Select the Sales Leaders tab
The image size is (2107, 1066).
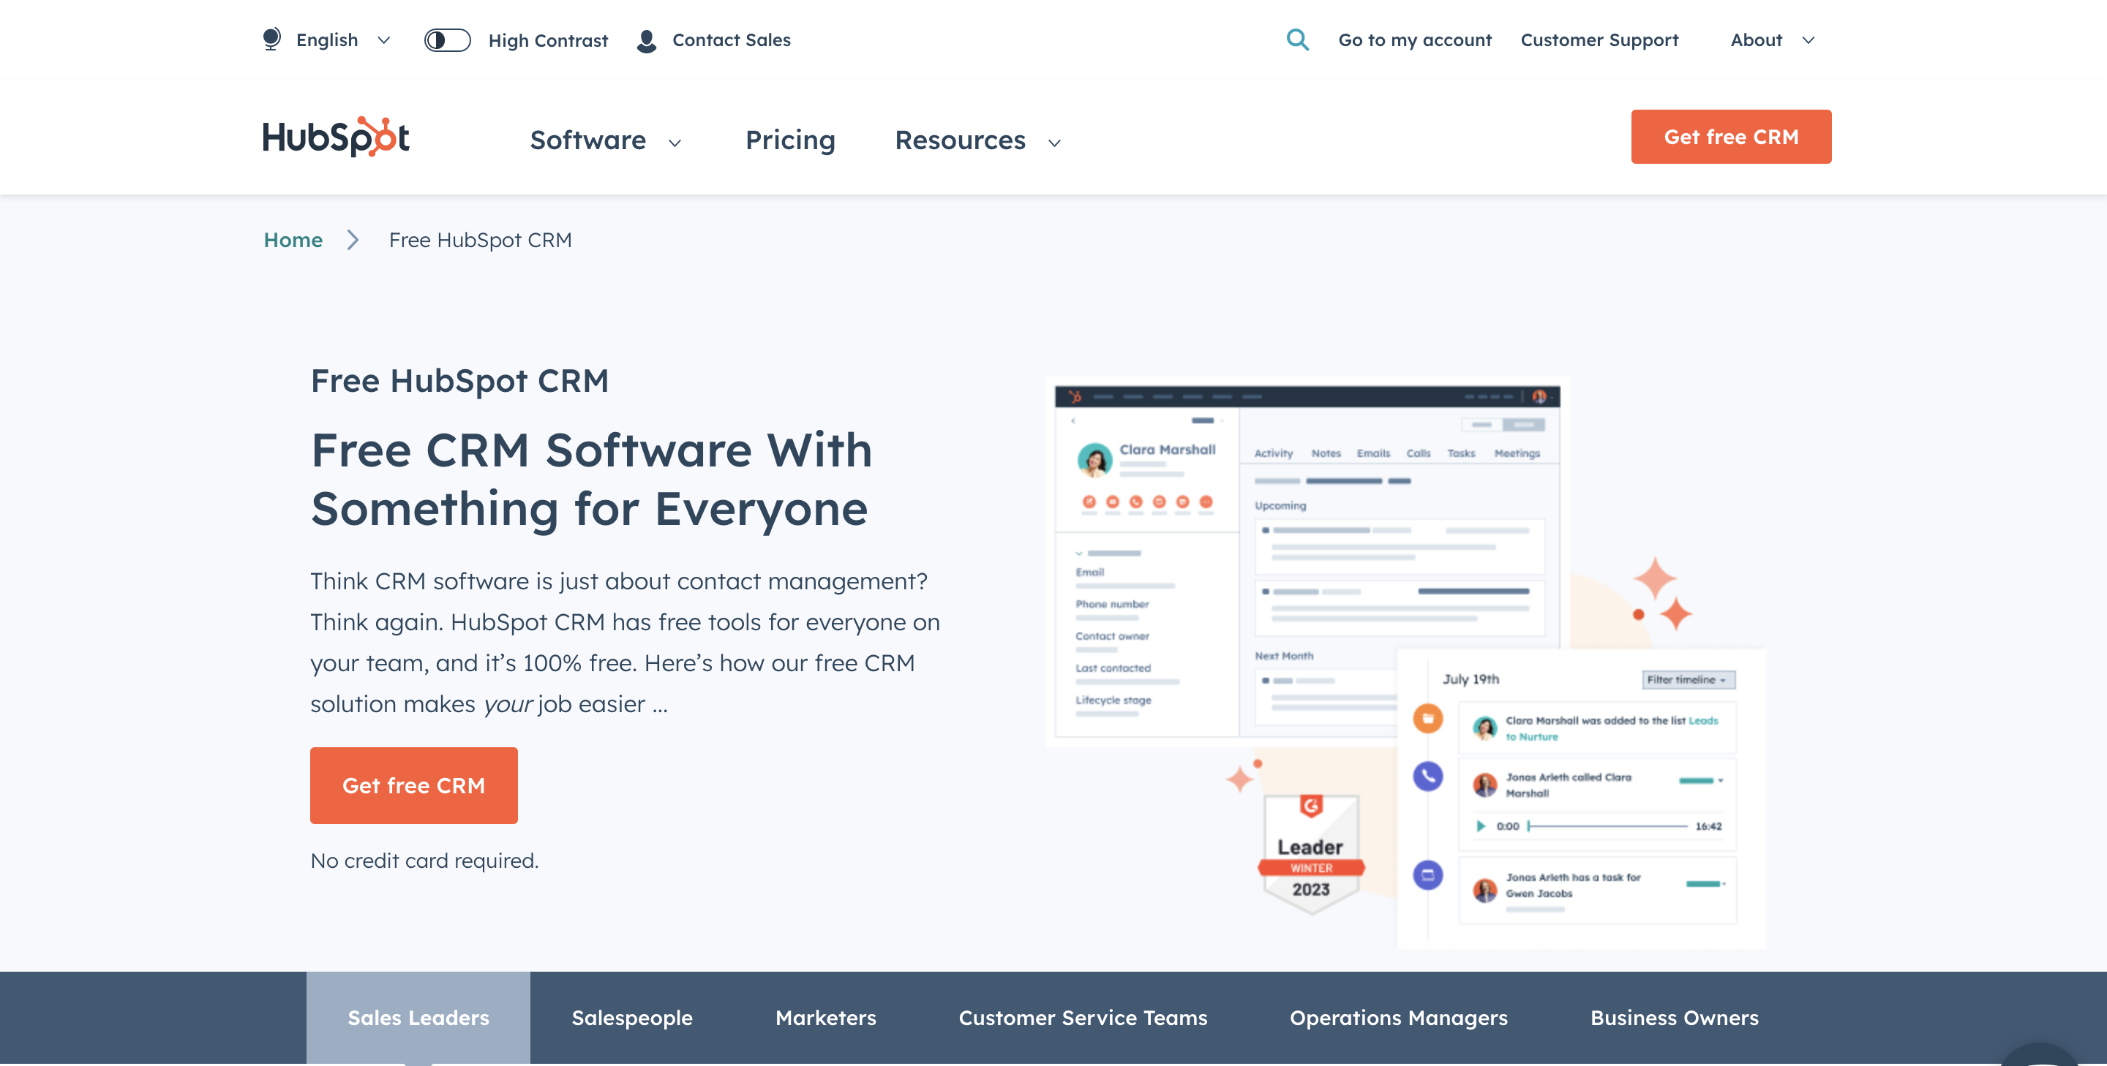(x=418, y=1018)
